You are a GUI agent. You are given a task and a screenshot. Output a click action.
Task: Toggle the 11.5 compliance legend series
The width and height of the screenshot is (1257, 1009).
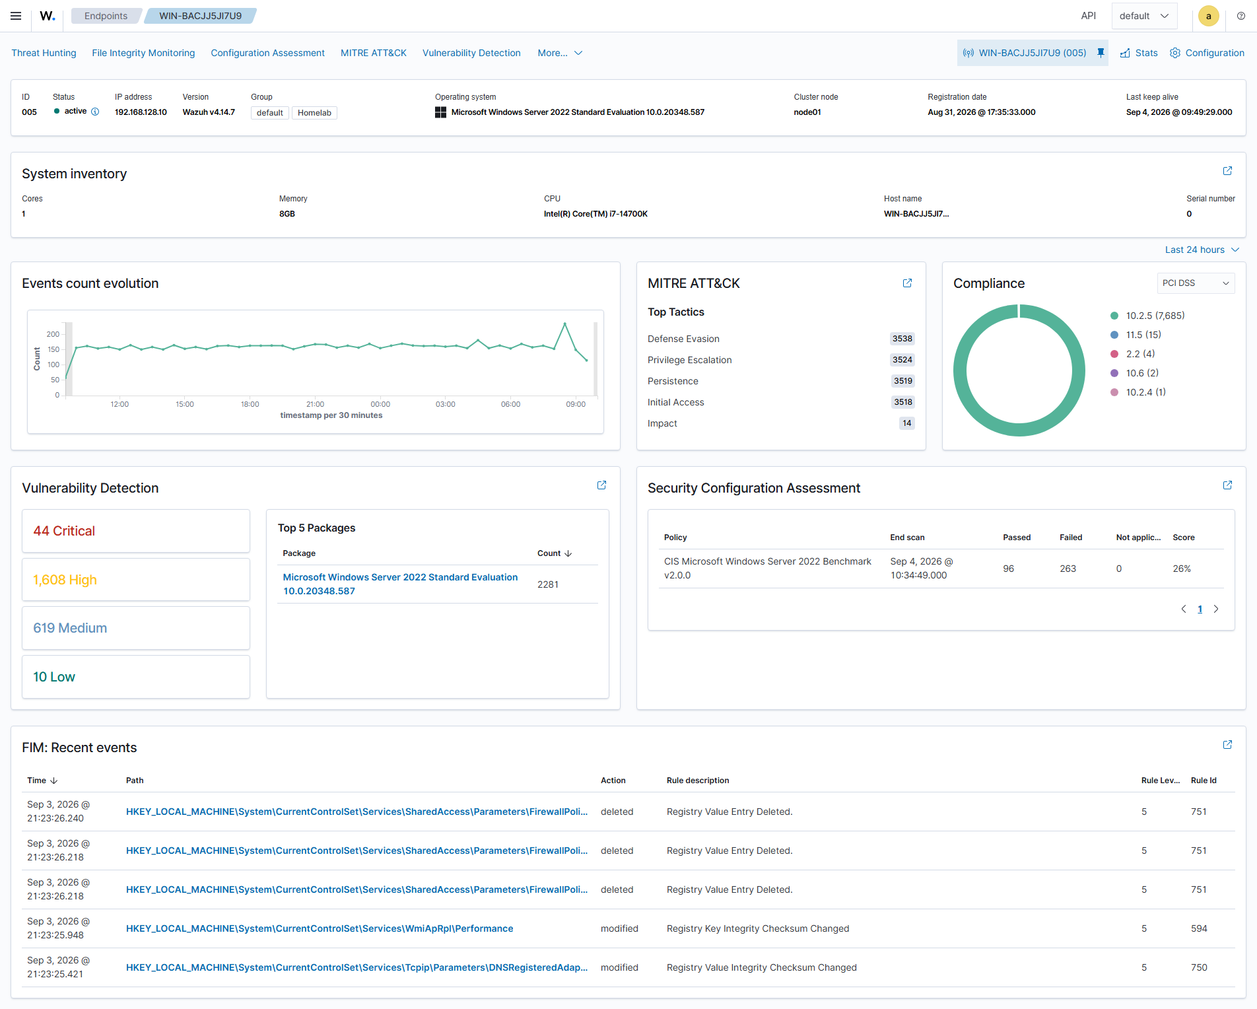tap(1136, 335)
